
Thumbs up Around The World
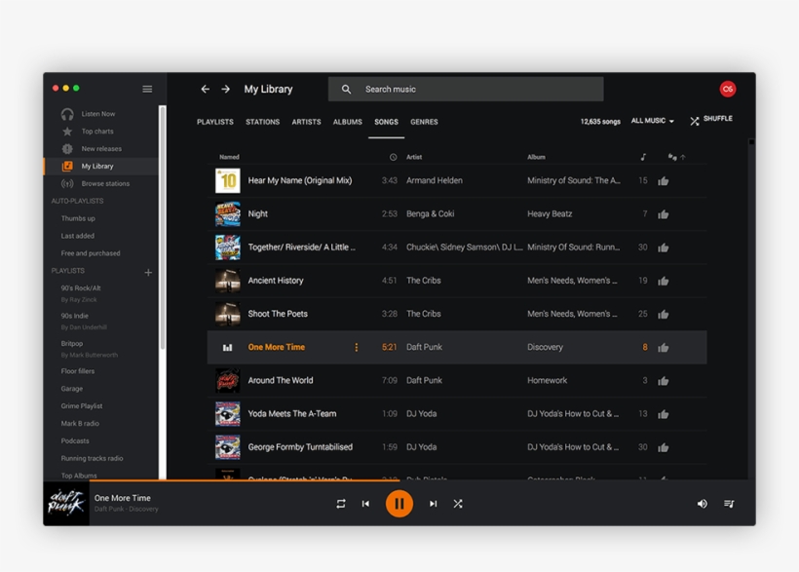pos(664,380)
